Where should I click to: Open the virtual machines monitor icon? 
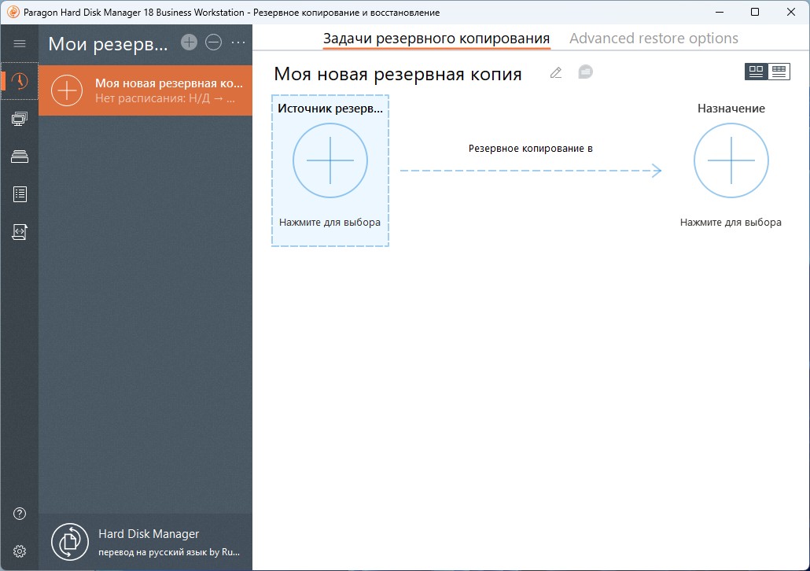[x=20, y=119]
